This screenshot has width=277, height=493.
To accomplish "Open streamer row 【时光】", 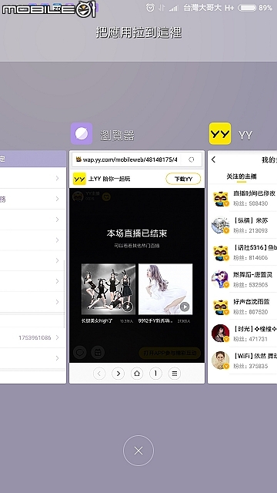I will (x=242, y=334).
